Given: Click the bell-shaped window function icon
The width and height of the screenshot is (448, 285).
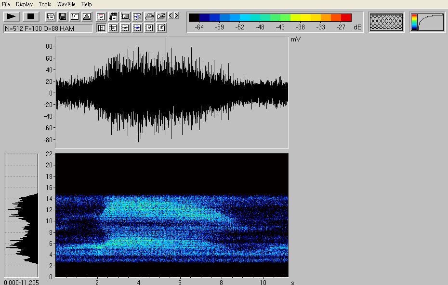Looking at the screenshot, I should 87,16.
